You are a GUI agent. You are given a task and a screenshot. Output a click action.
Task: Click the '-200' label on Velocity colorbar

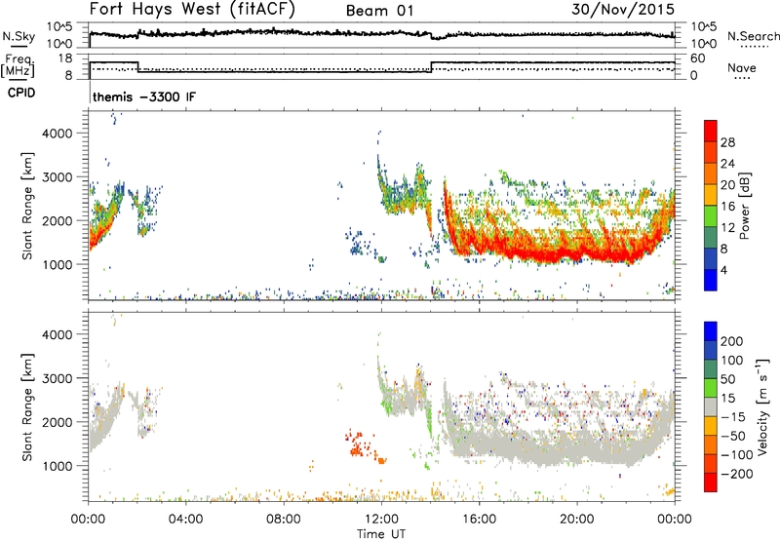[x=736, y=474]
